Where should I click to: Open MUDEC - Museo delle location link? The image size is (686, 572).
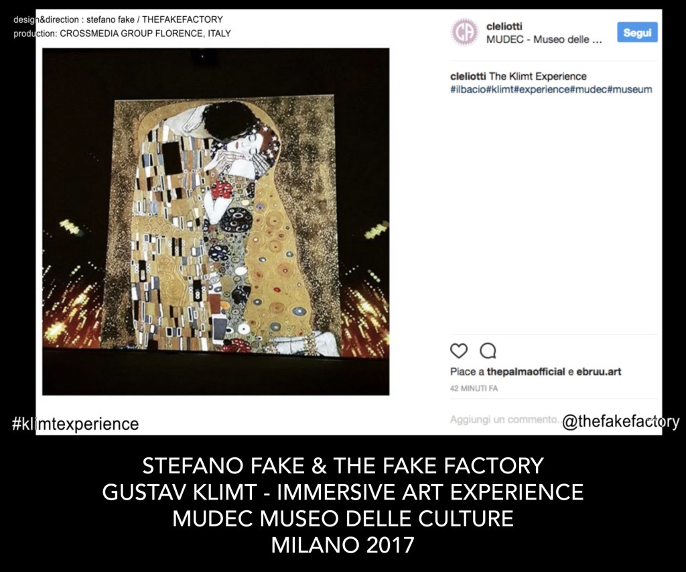click(544, 40)
